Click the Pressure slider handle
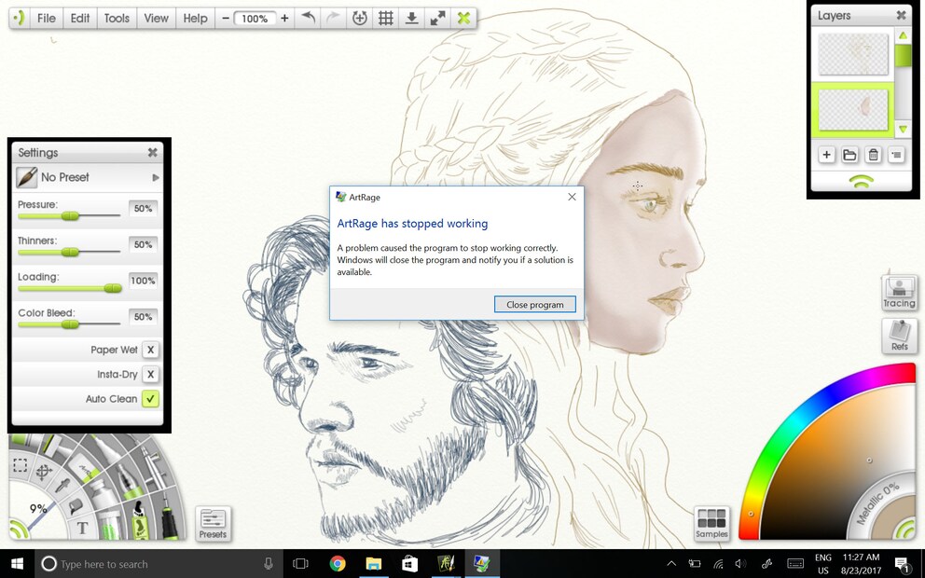Image resolution: width=925 pixels, height=578 pixels. coord(70,216)
